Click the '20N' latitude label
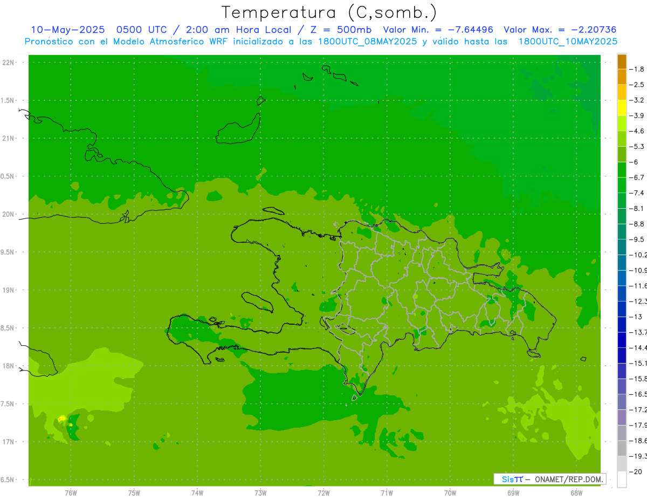 click(9, 214)
